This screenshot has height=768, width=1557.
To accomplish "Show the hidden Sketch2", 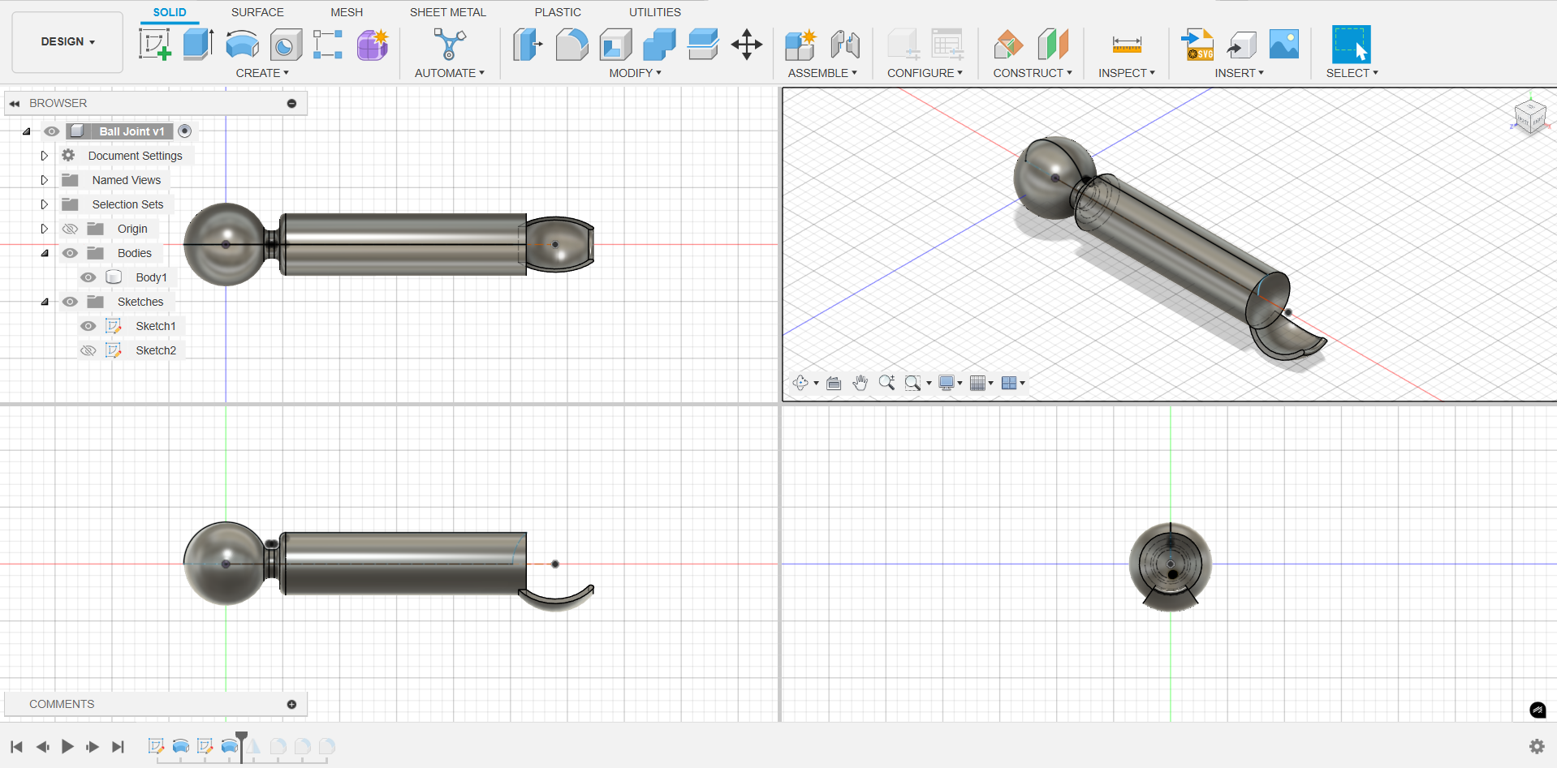I will click(x=88, y=350).
